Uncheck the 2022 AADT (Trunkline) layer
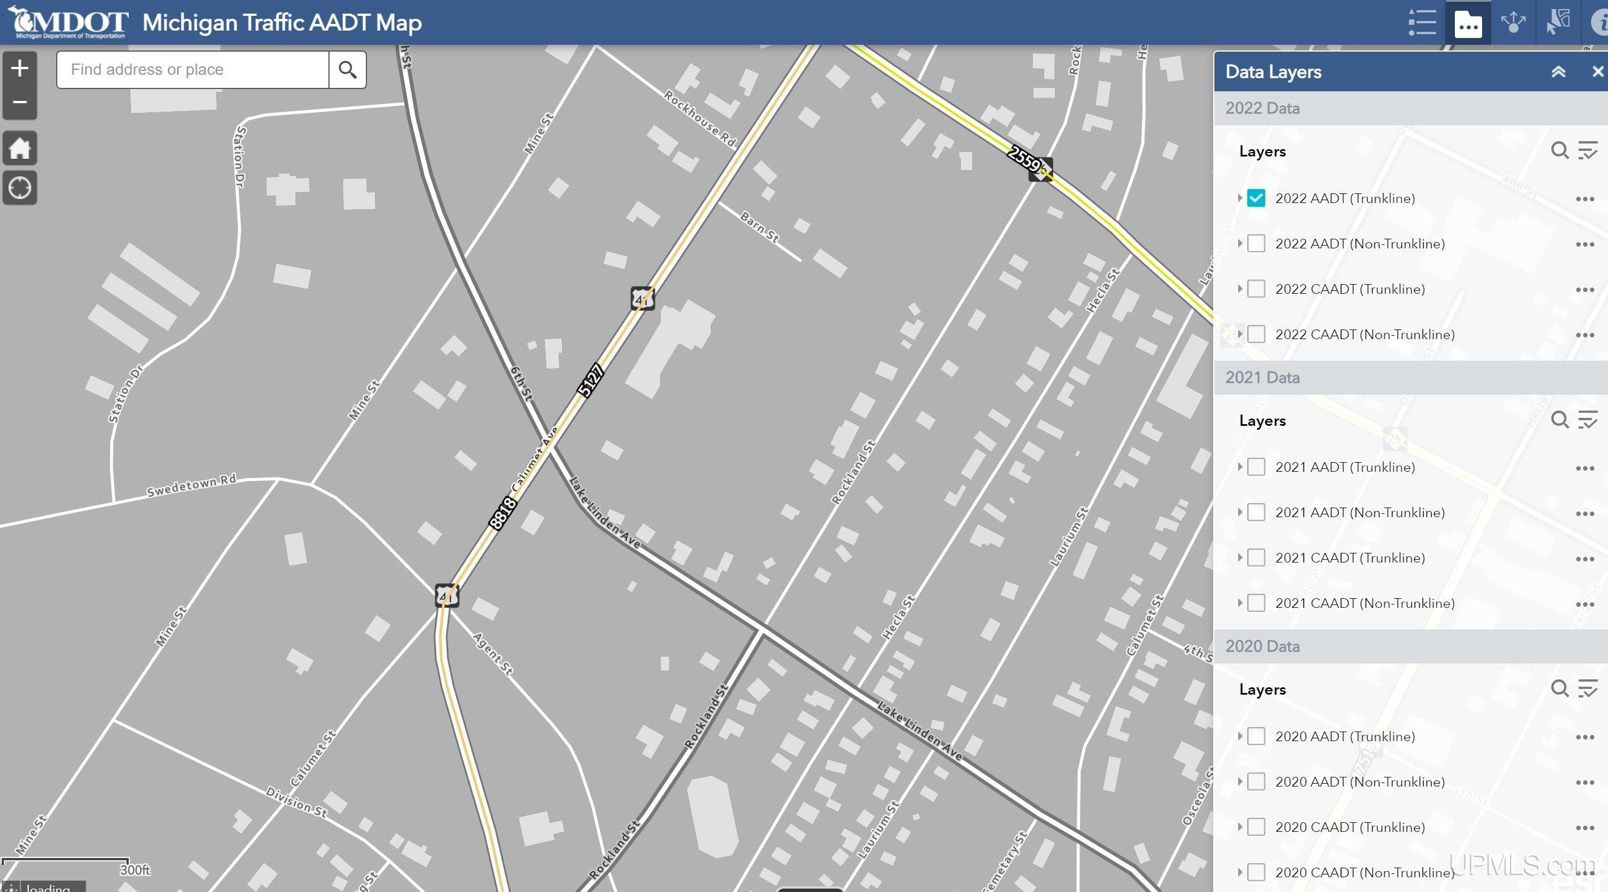1608x892 pixels. click(1256, 198)
